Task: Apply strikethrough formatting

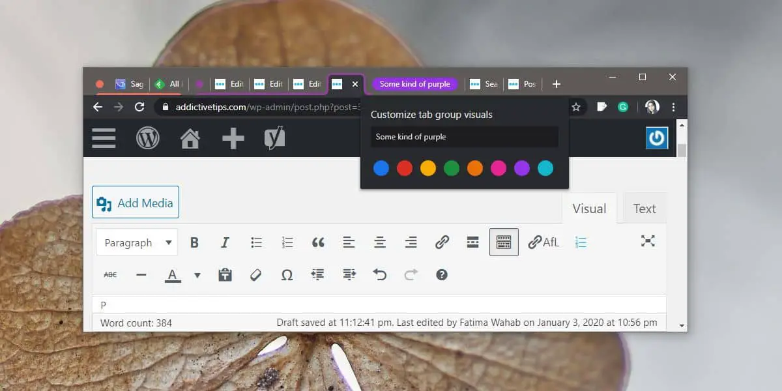Action: coord(110,275)
